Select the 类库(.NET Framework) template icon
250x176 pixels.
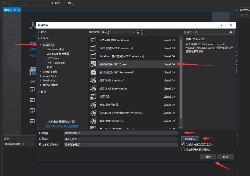[93, 89]
